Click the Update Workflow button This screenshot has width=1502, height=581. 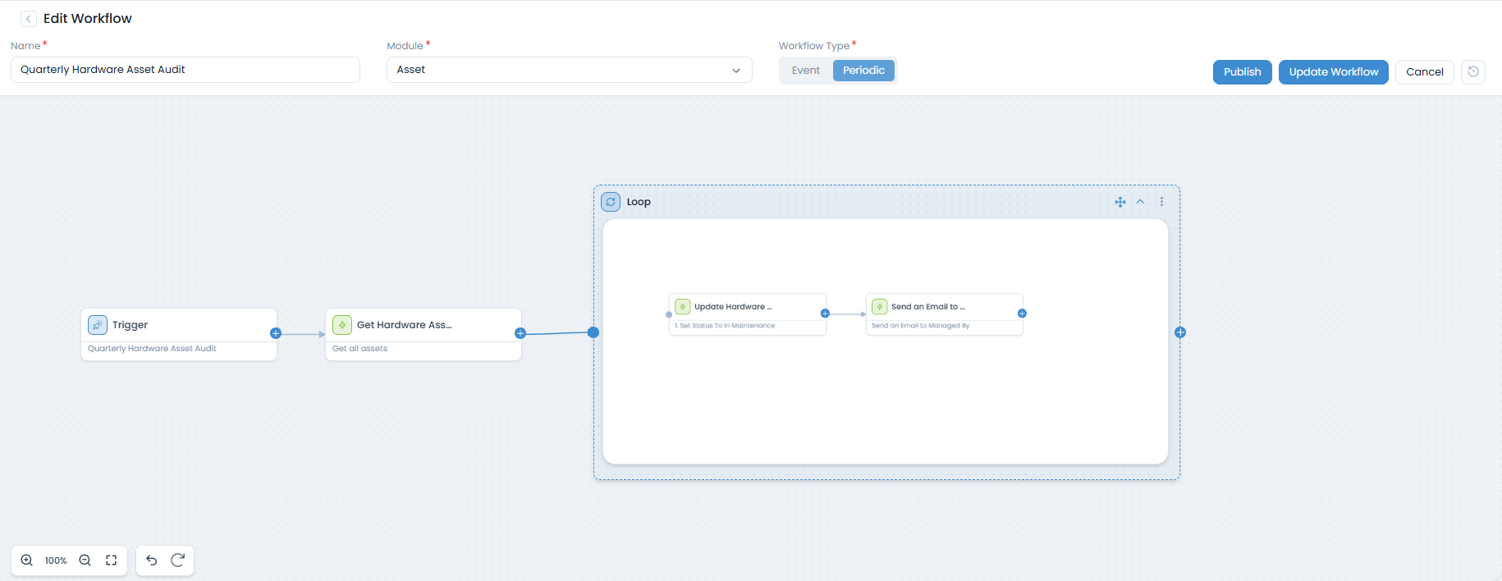pos(1333,72)
